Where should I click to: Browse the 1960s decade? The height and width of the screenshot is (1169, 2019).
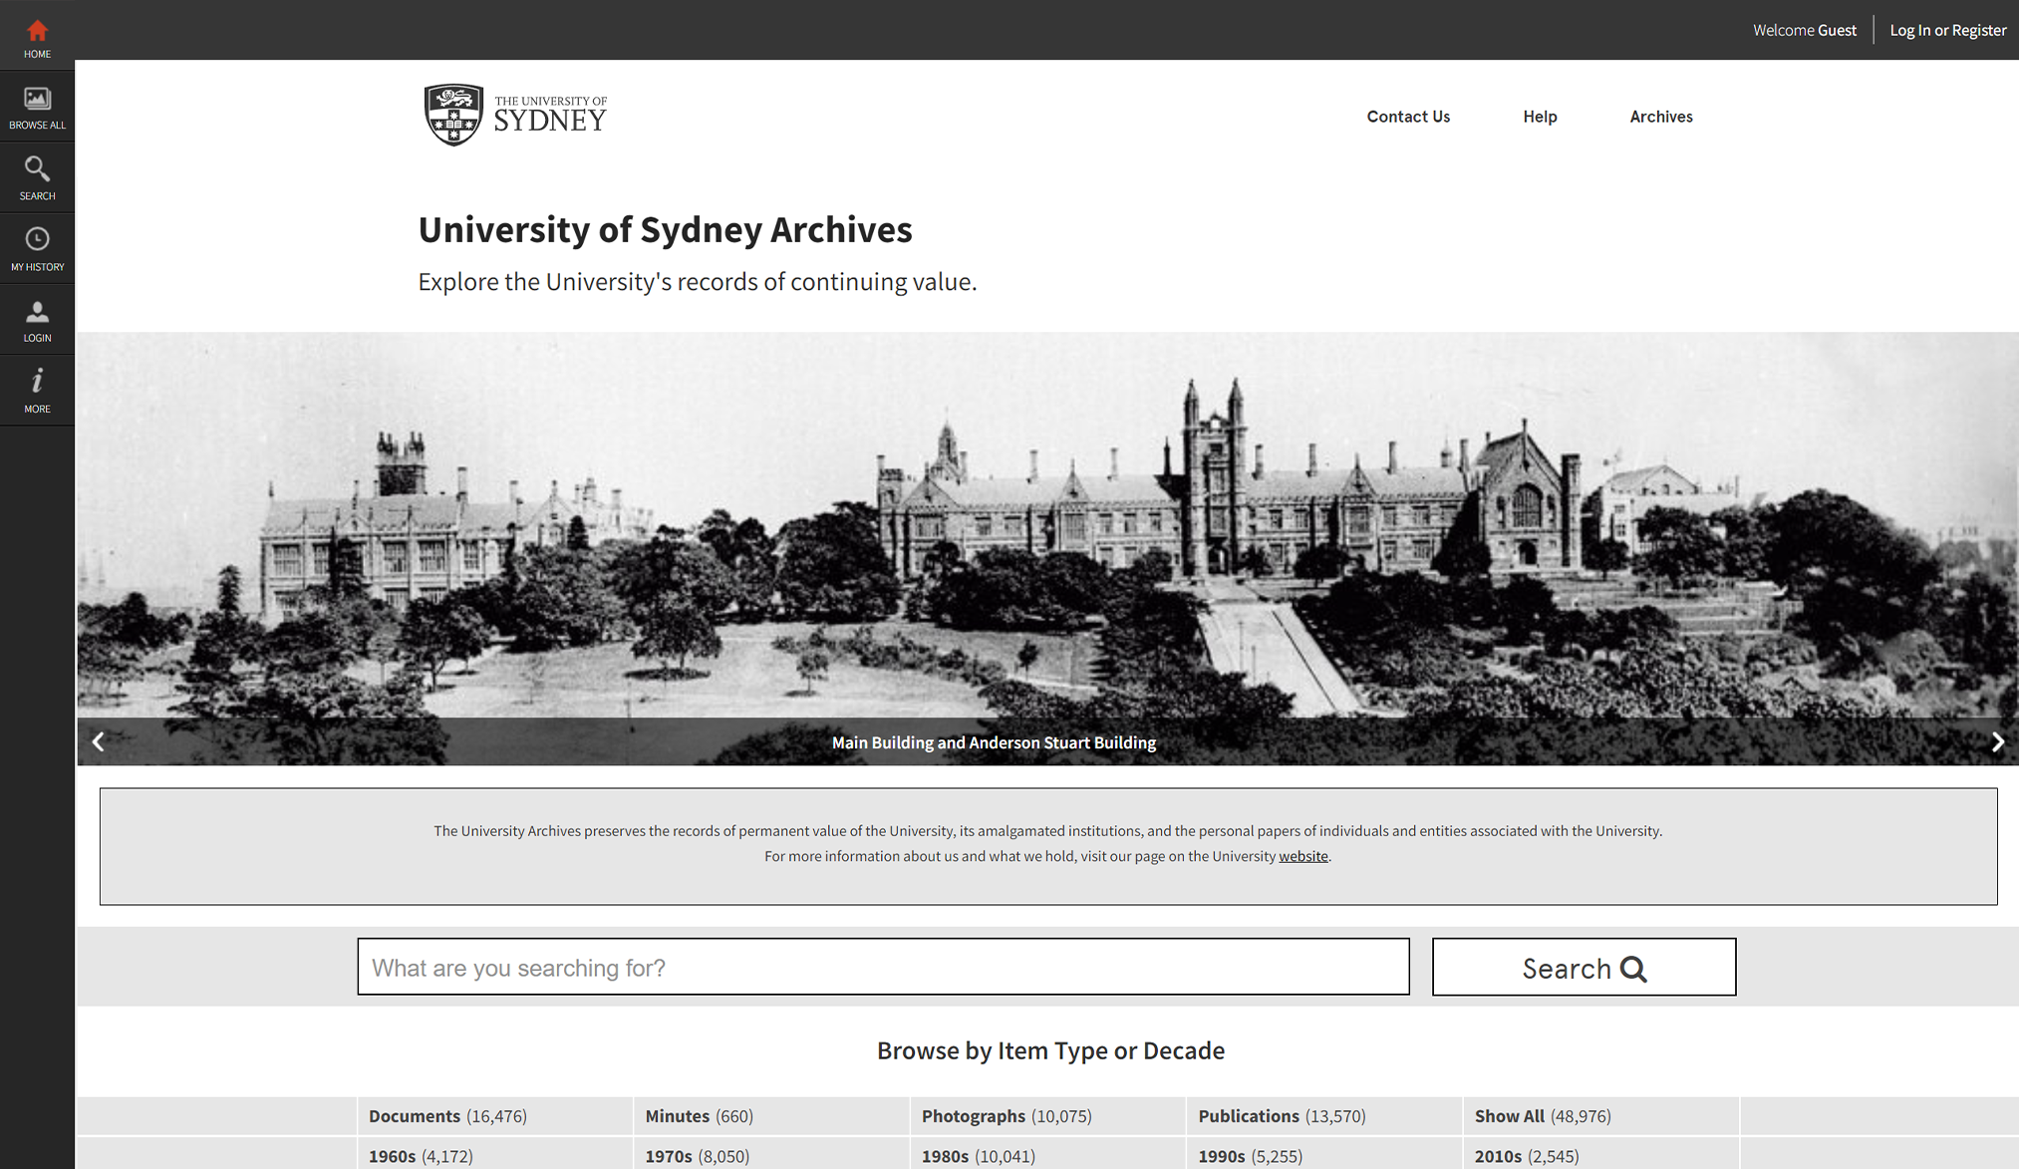coord(421,1156)
